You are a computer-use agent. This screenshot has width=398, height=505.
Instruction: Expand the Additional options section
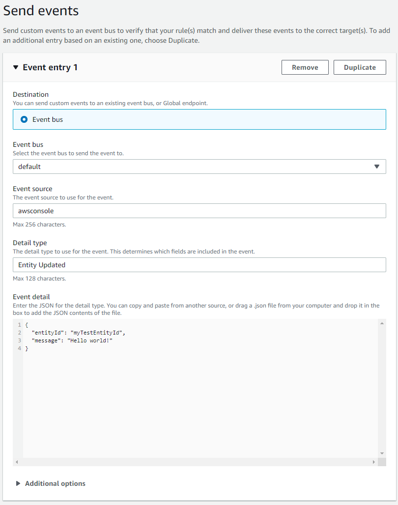pos(19,483)
